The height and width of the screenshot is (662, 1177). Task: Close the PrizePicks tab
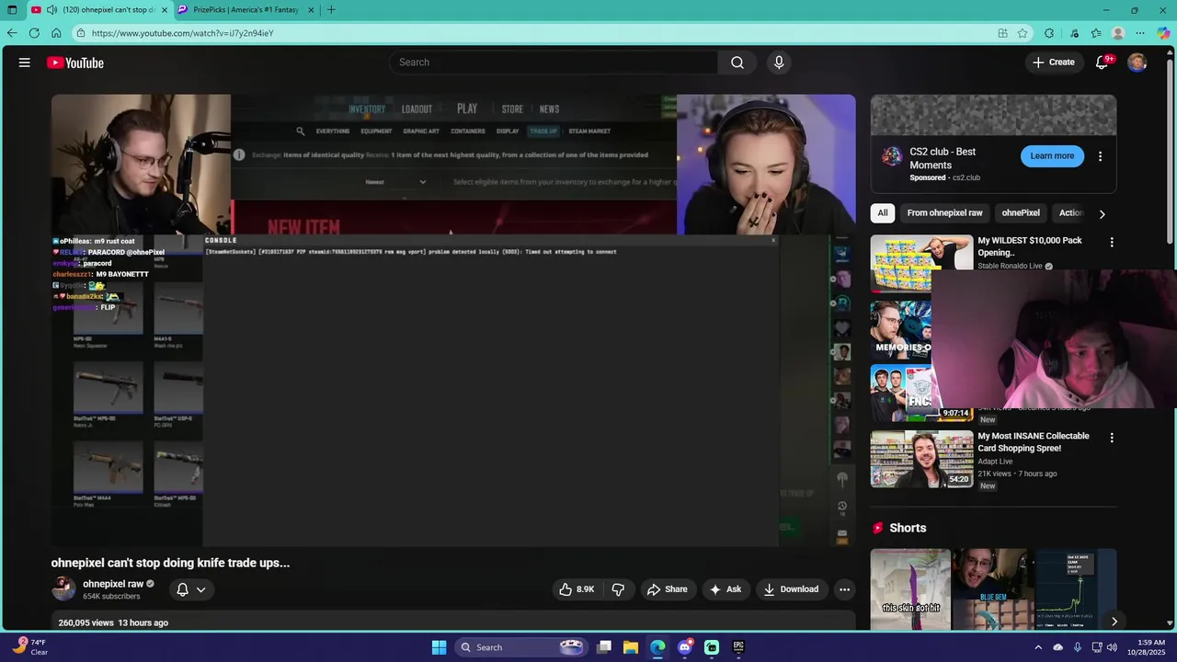(311, 10)
